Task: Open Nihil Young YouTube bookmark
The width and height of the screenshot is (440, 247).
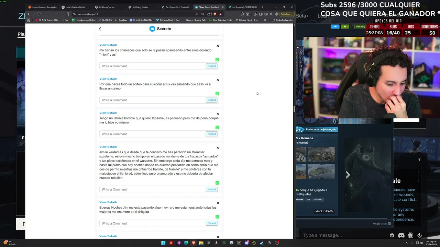Action: pyautogui.click(x=47, y=20)
